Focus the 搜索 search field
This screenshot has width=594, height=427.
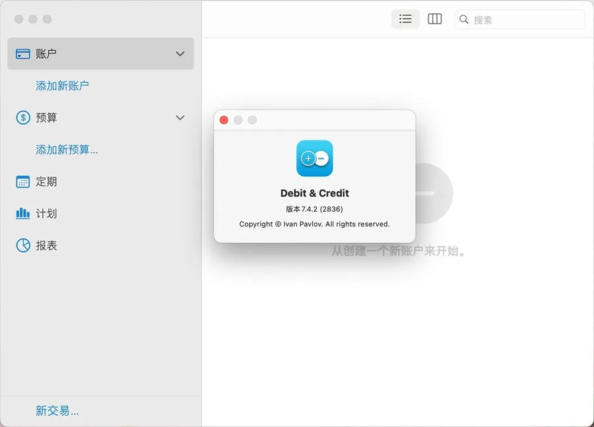(x=525, y=20)
